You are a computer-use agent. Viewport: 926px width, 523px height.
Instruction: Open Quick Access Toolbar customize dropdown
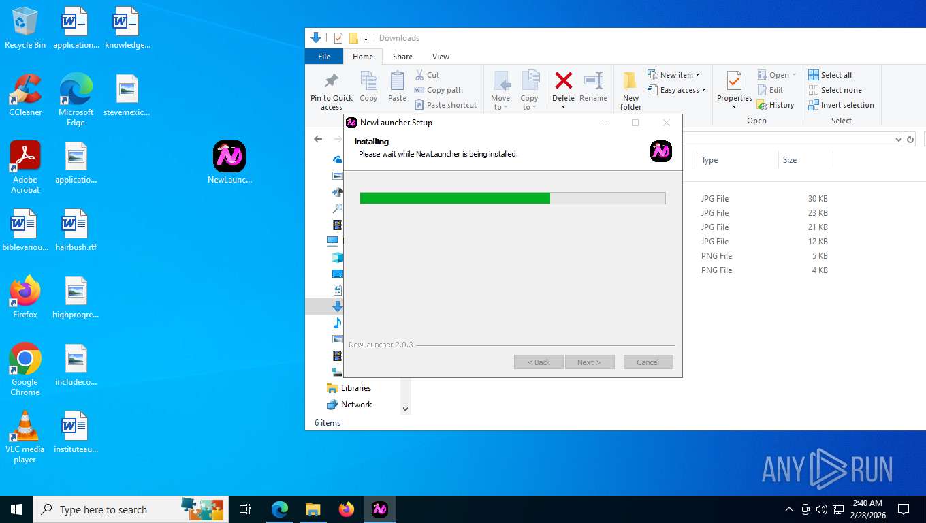tap(366, 38)
